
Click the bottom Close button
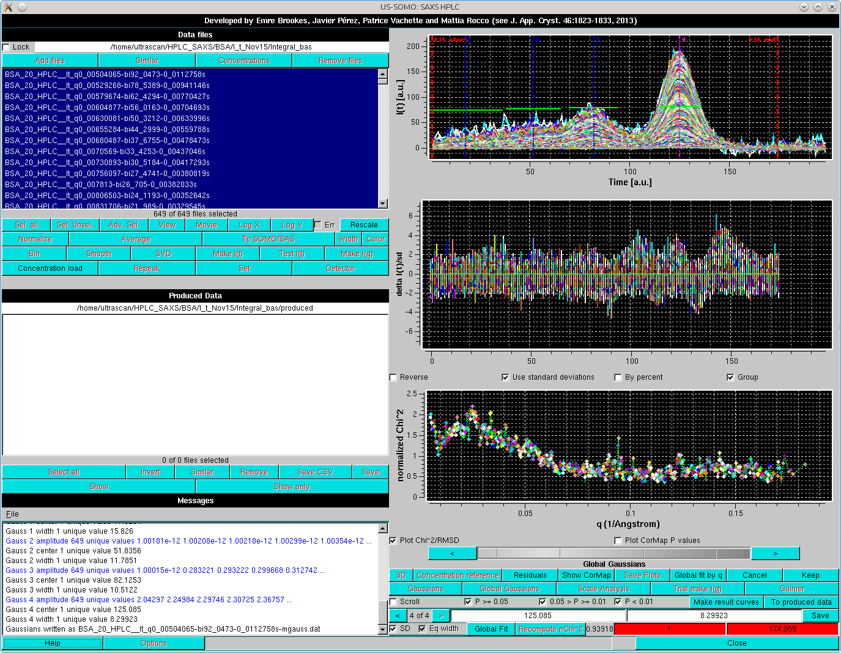coord(736,643)
